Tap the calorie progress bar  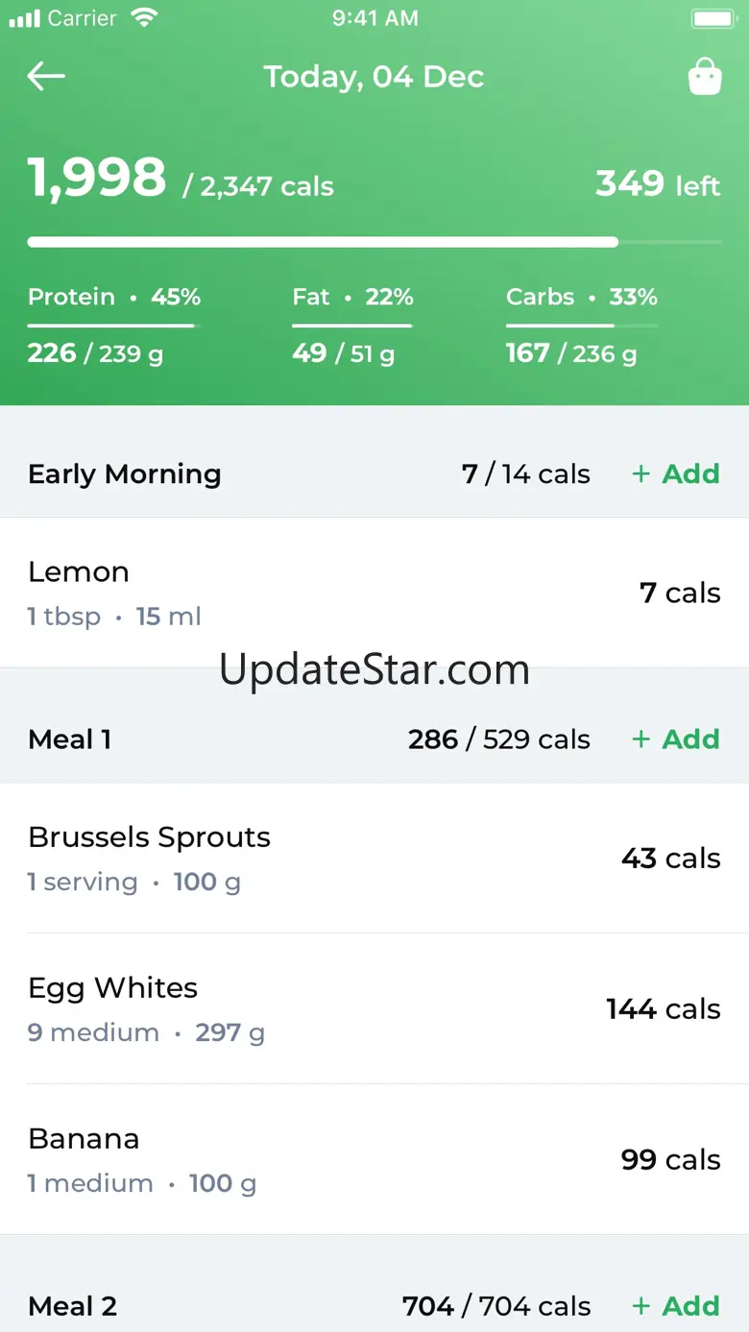pyautogui.click(x=374, y=242)
